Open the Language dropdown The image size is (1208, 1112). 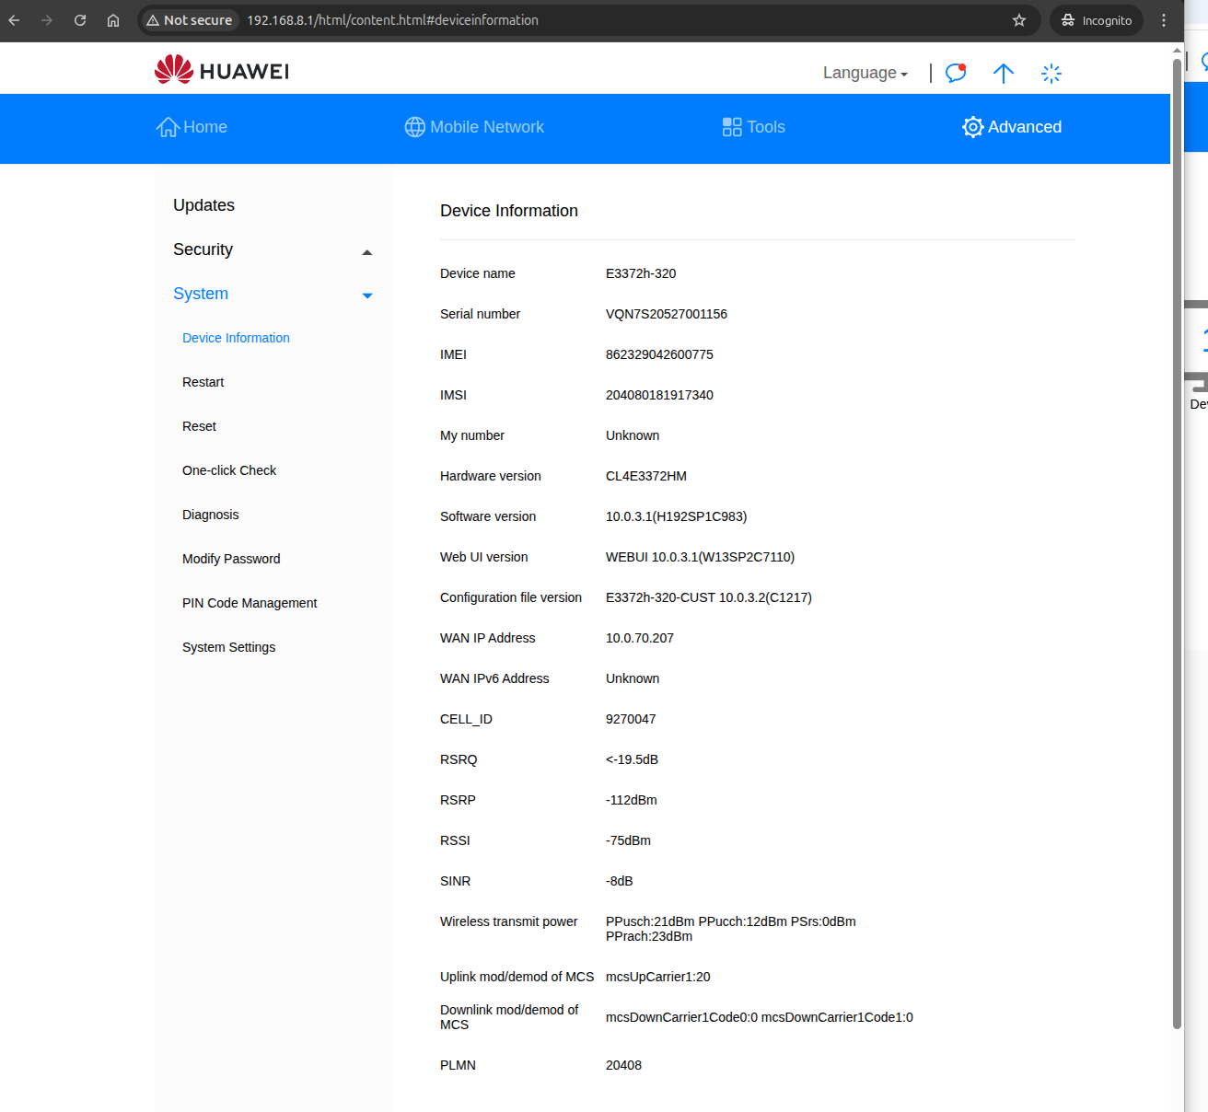865,73
